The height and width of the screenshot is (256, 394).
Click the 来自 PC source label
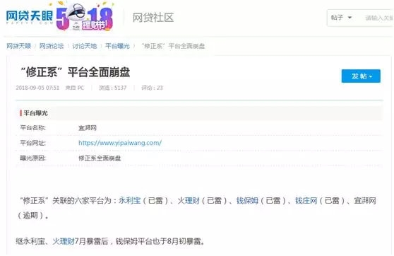click(75, 88)
